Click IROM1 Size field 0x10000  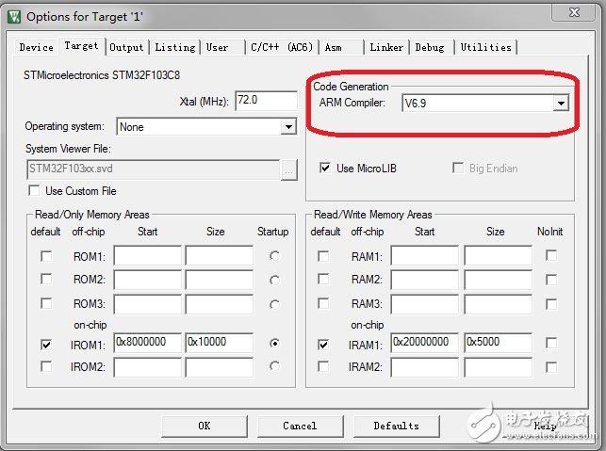coord(220,343)
